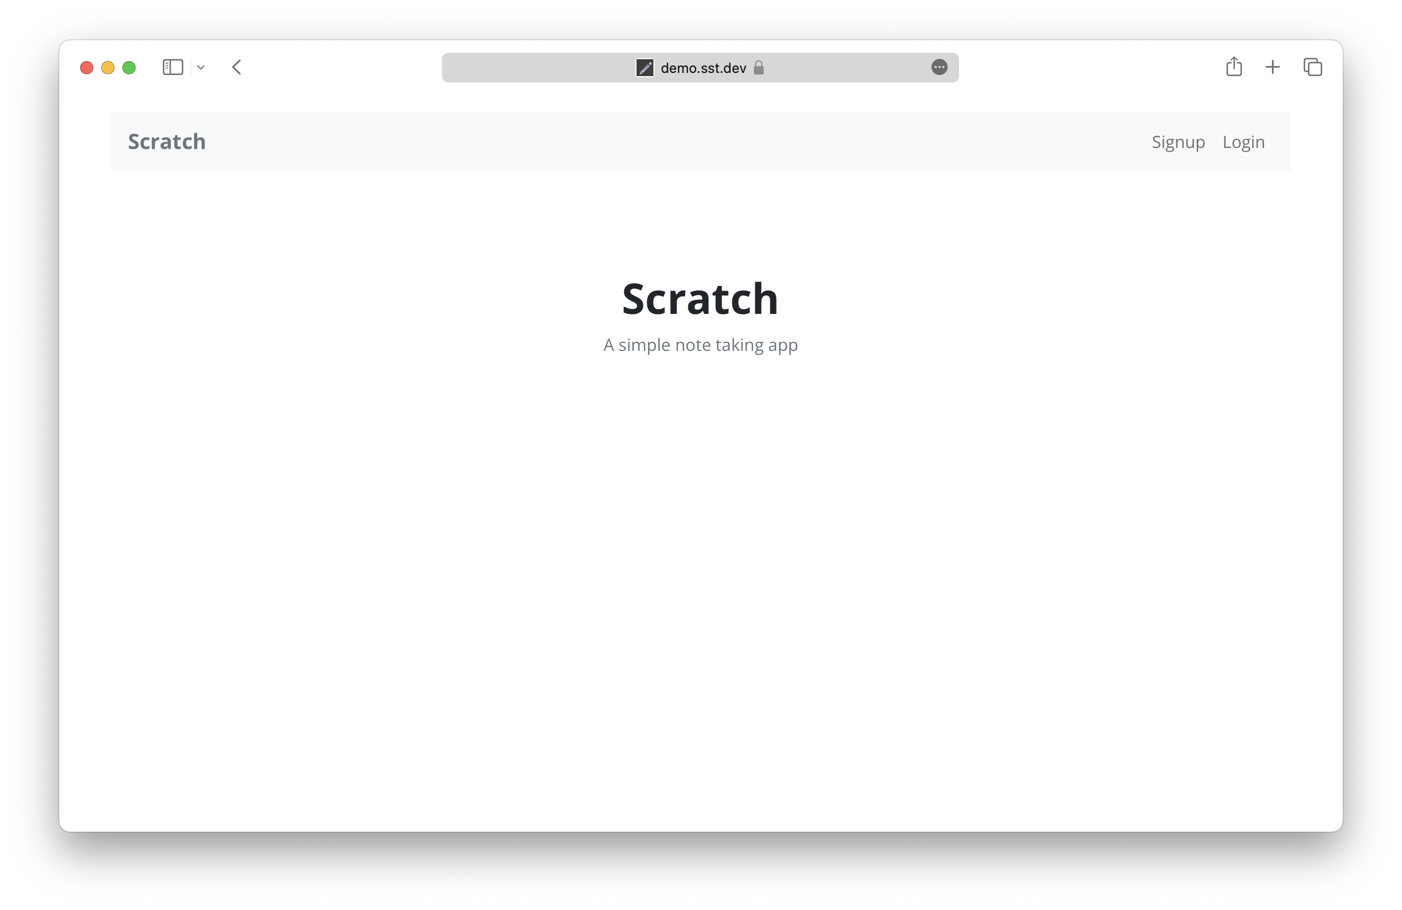Click the Login link
Image resolution: width=1402 pixels, height=910 pixels.
1243,142
